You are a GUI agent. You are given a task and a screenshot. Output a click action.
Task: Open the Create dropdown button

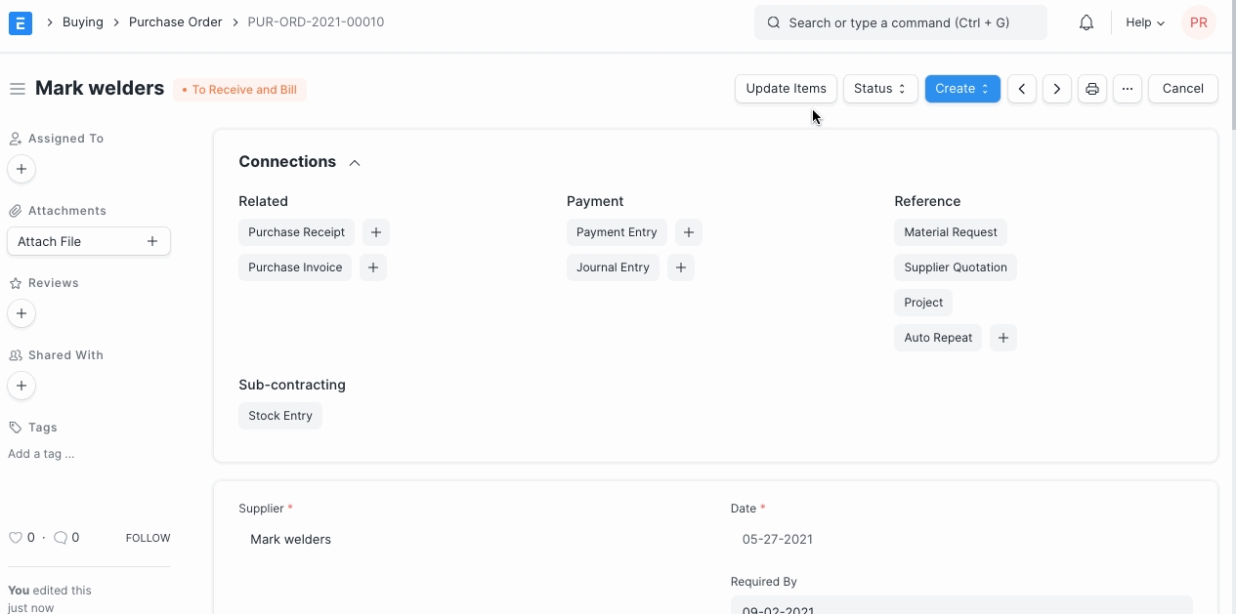961,89
